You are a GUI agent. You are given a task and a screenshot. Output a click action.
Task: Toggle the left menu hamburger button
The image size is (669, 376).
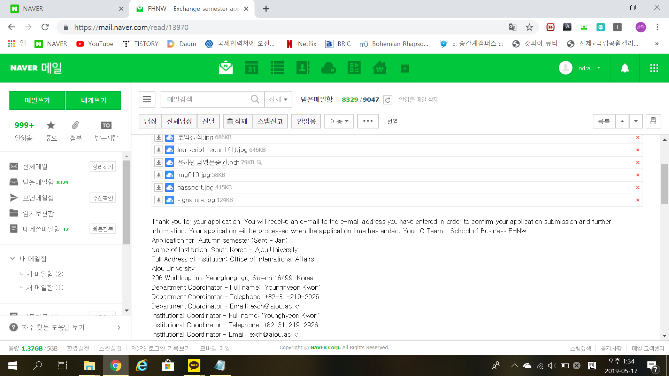coord(147,100)
